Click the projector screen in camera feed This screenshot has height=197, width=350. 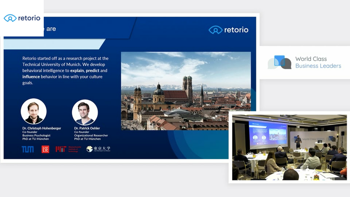(268, 135)
